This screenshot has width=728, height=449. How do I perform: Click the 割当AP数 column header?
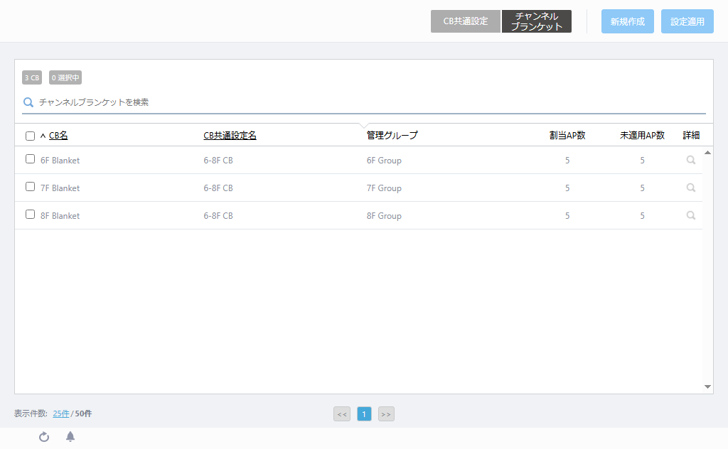click(x=567, y=136)
